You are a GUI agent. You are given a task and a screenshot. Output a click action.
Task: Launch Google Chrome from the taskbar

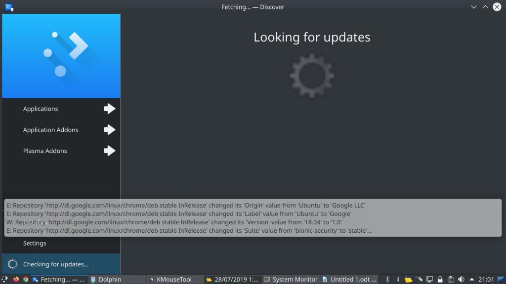(x=26, y=279)
